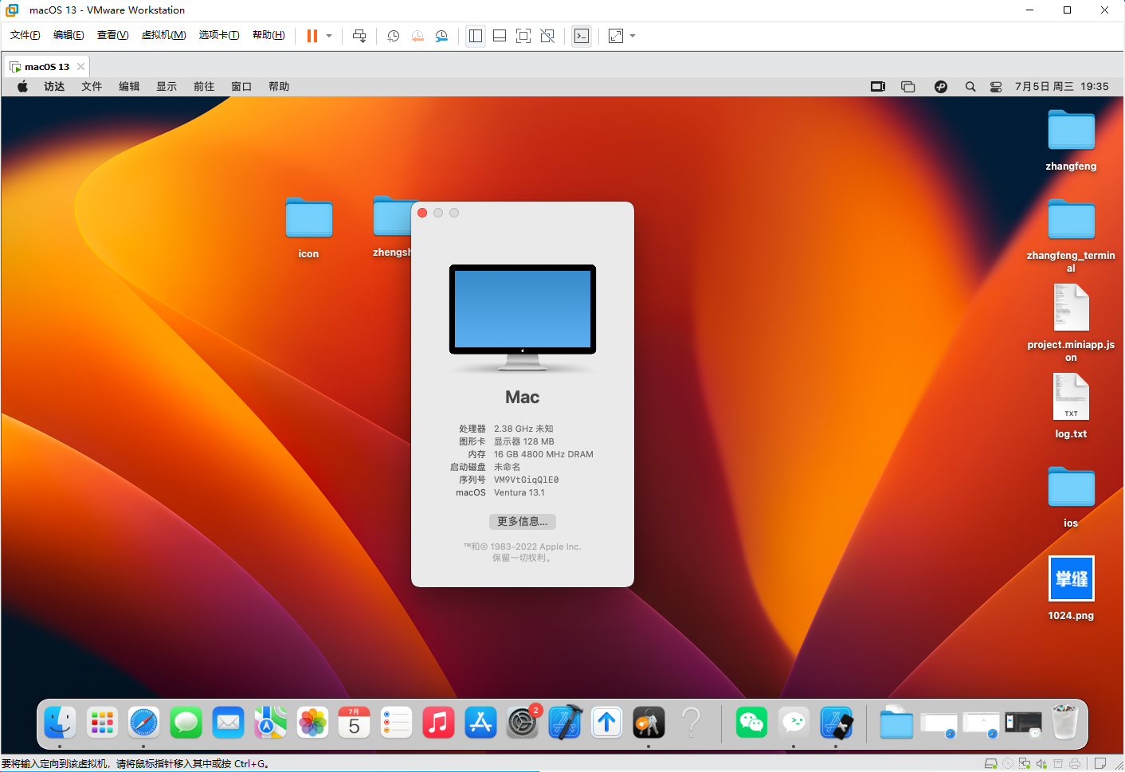
Task: Send Ctrl+Alt+Del to the virtual machine
Action: [359, 36]
